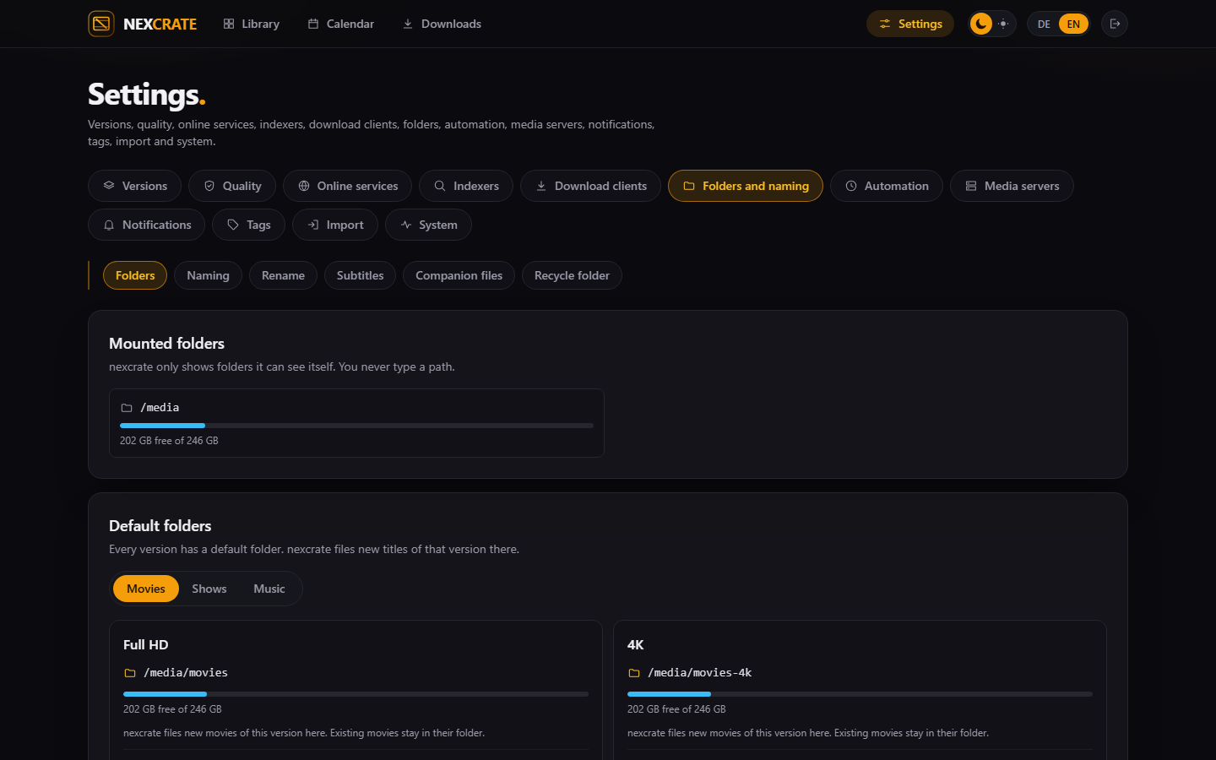Click the Import arrow icon
This screenshot has height=760, width=1216.
coord(313,225)
